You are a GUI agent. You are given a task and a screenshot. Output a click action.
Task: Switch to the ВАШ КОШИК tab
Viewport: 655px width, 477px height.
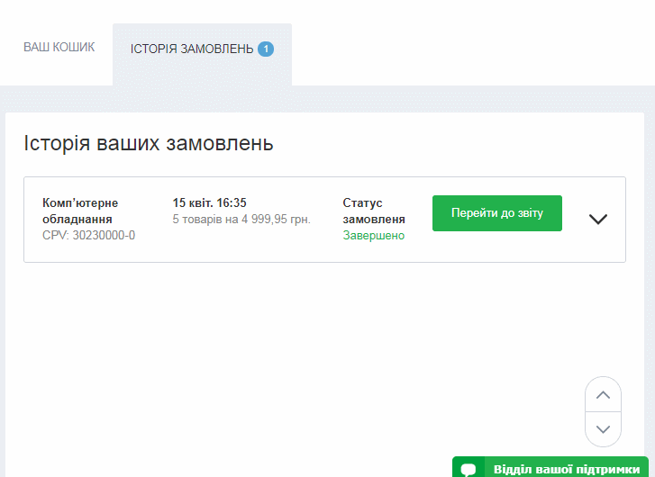(x=59, y=48)
